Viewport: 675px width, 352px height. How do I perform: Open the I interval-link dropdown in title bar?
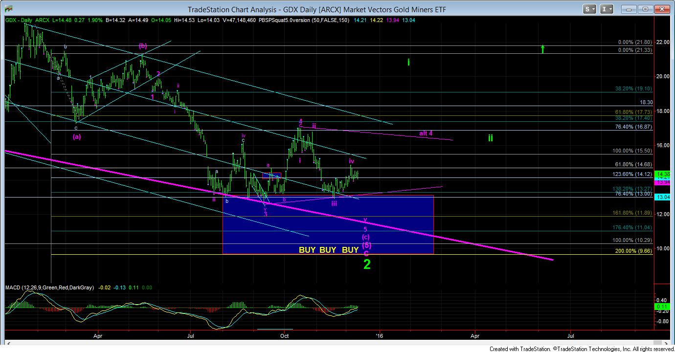[607, 9]
